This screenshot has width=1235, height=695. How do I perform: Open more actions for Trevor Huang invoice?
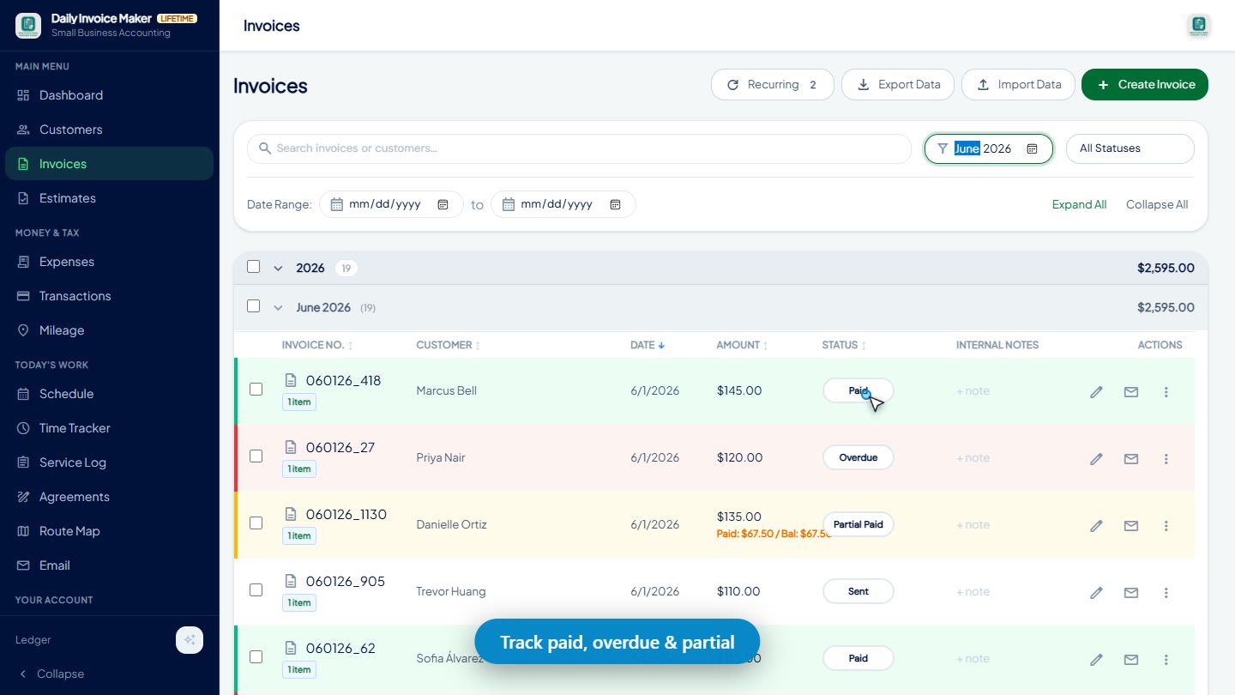point(1166,593)
